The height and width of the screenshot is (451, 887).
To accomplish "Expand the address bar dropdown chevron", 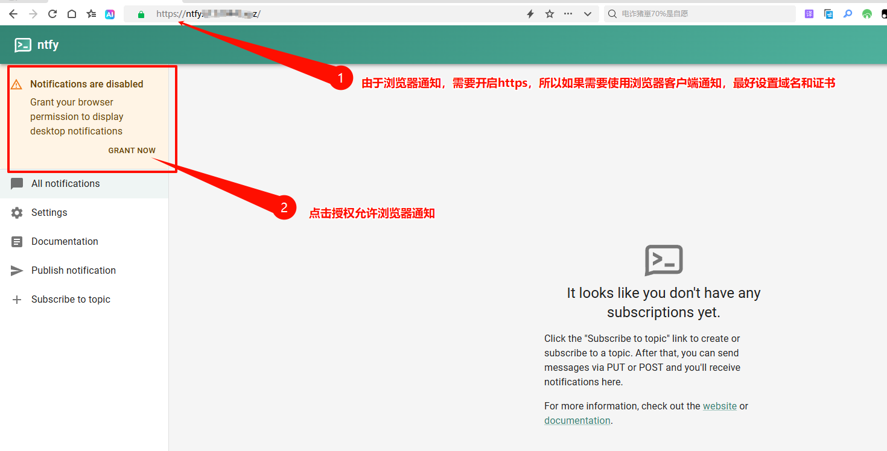I will click(x=588, y=14).
